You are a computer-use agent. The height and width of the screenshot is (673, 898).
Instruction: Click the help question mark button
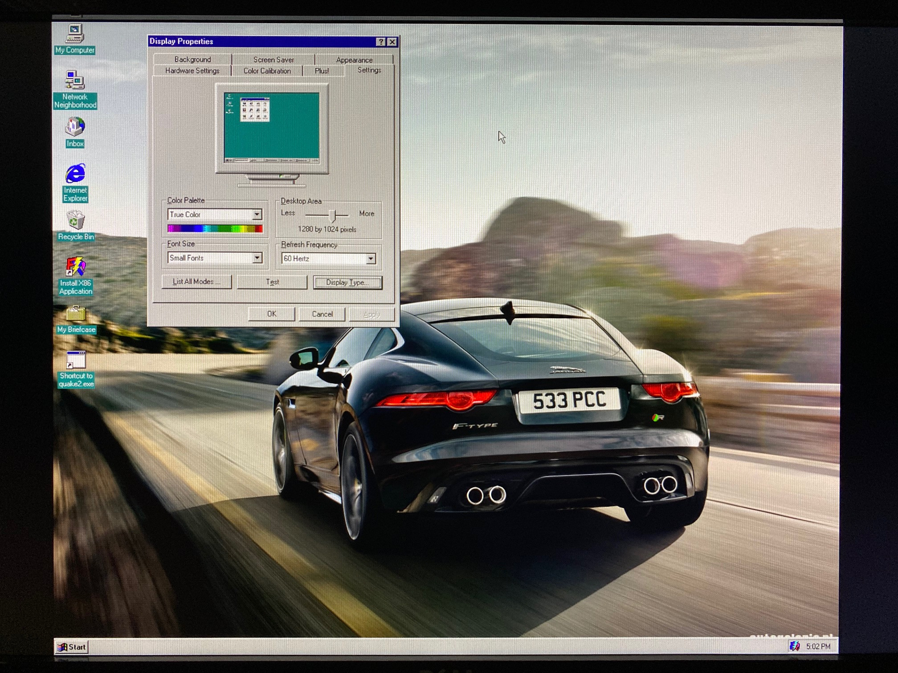tap(380, 42)
